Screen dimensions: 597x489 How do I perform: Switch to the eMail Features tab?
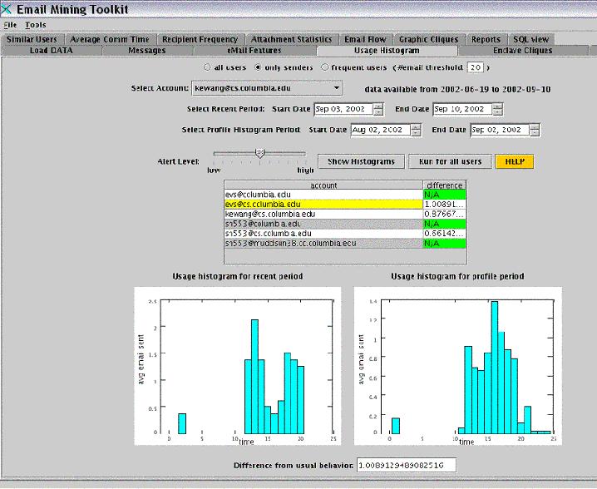click(254, 50)
